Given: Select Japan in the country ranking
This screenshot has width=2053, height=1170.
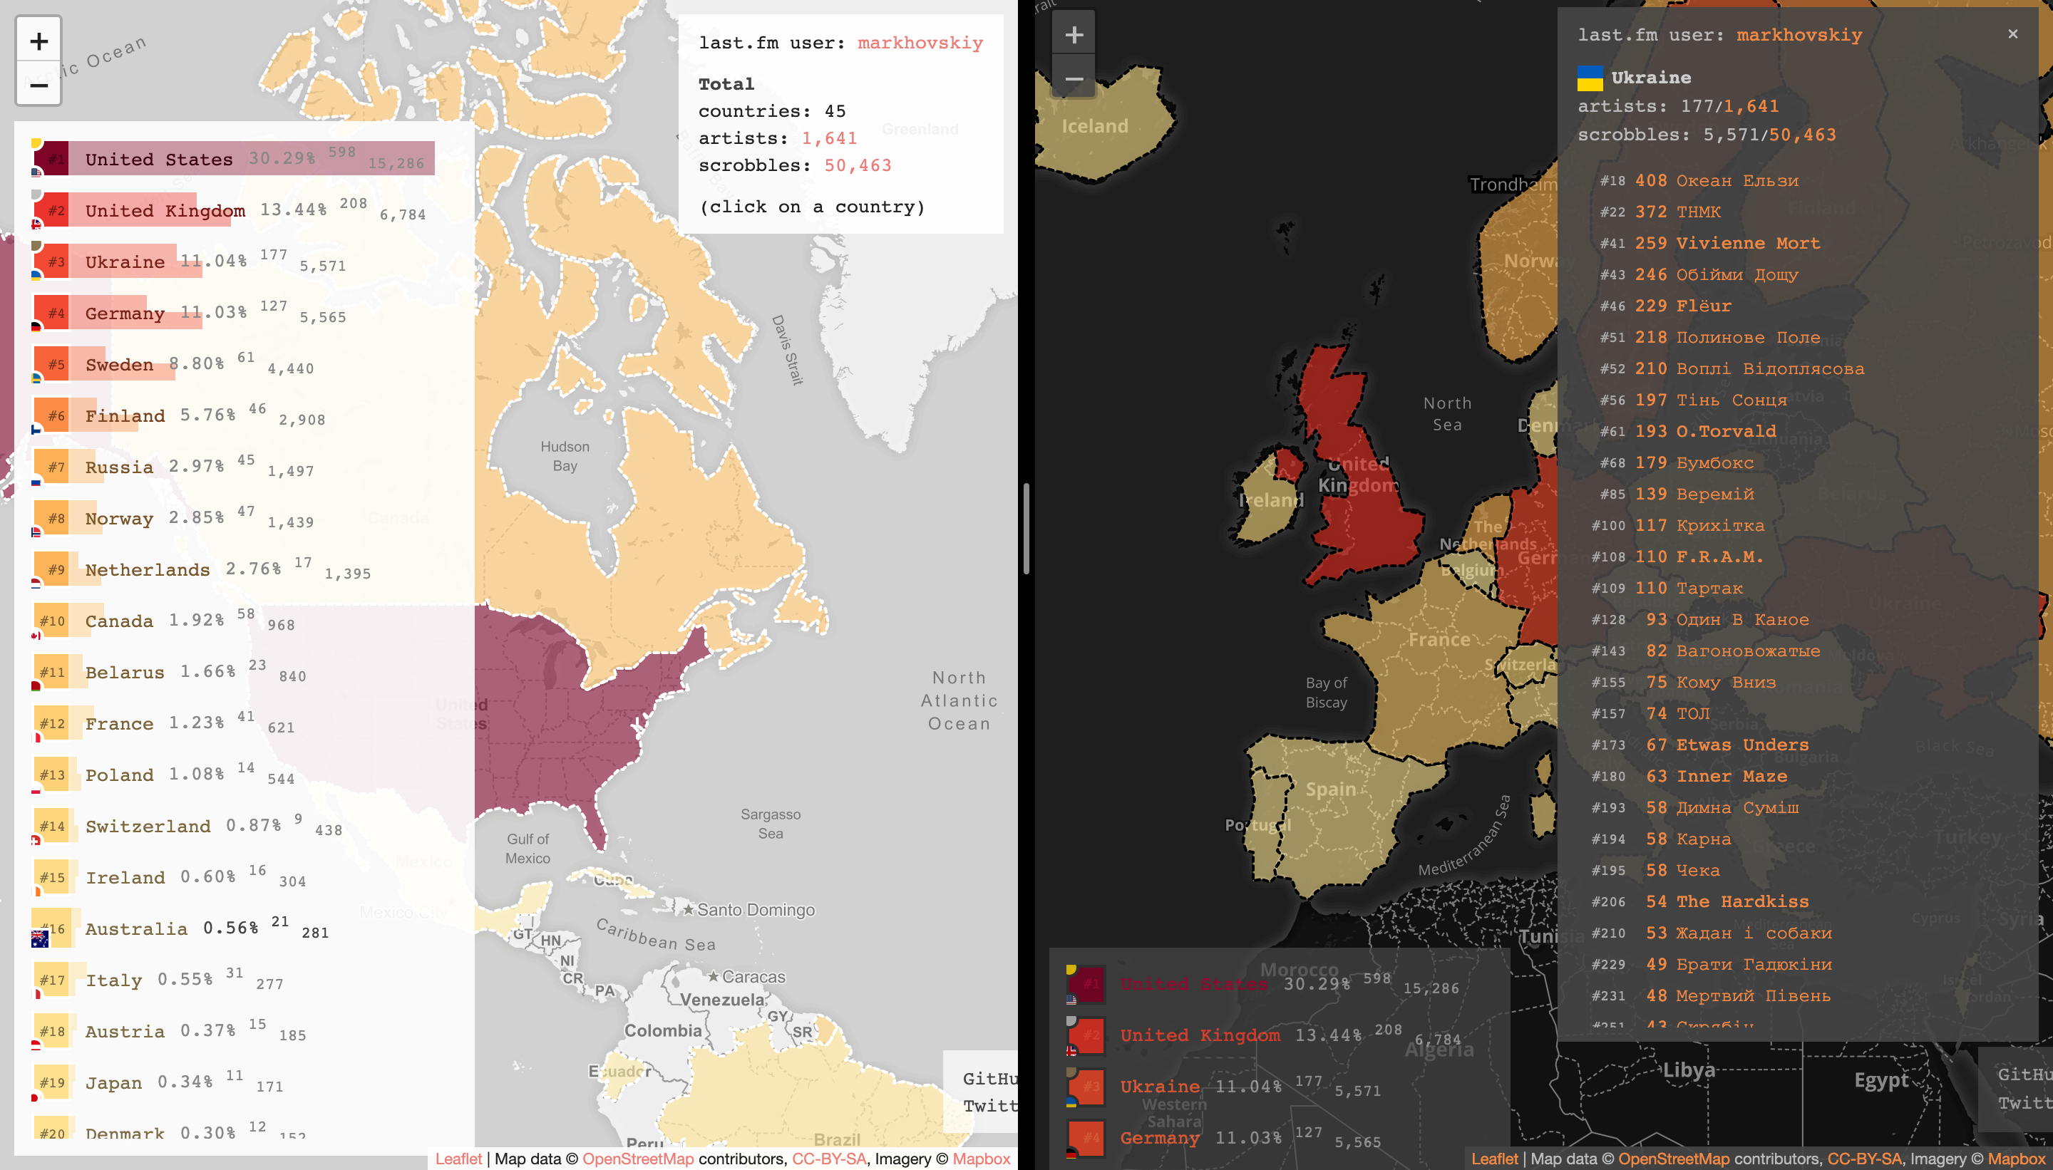Looking at the screenshot, I should (x=158, y=1084).
